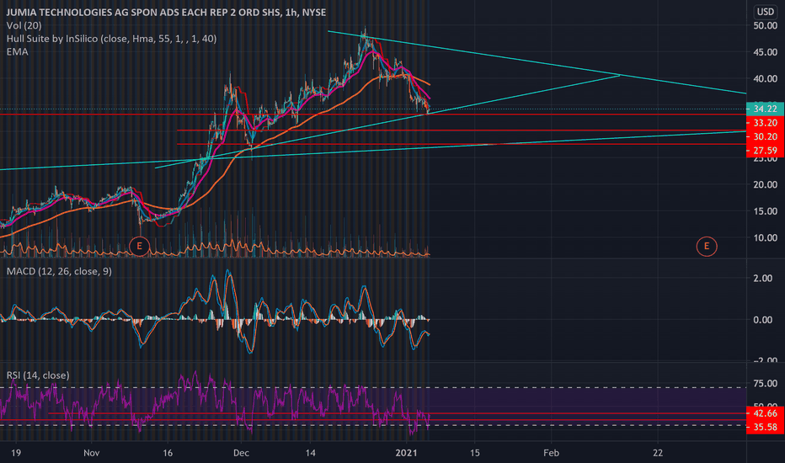The image size is (785, 463).
Task: Click the 22 date label on time axis
Action: [x=657, y=453]
